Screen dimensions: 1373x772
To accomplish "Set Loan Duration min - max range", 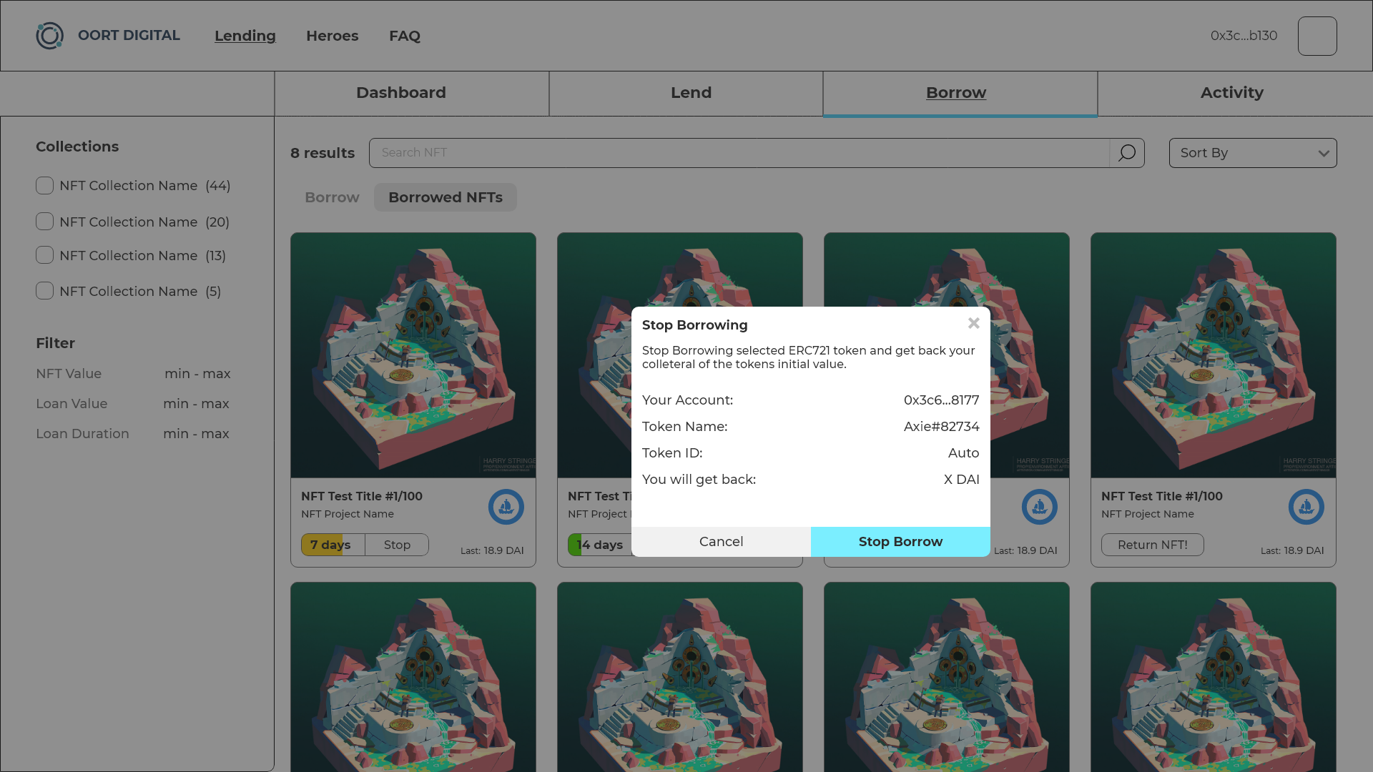I will pos(196,434).
